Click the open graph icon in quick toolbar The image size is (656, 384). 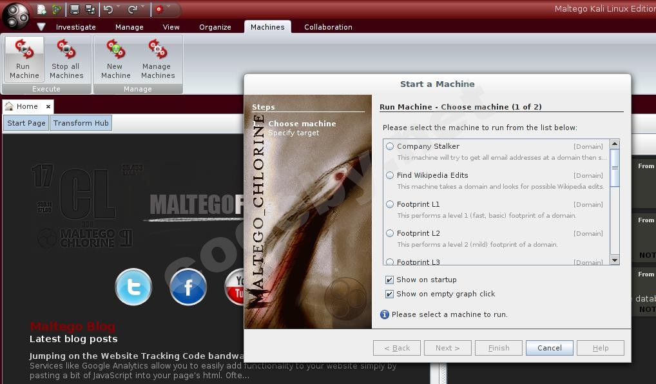[x=57, y=9]
